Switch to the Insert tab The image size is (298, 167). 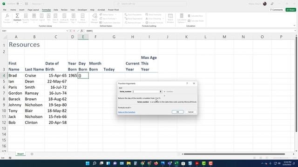click(x=22, y=10)
